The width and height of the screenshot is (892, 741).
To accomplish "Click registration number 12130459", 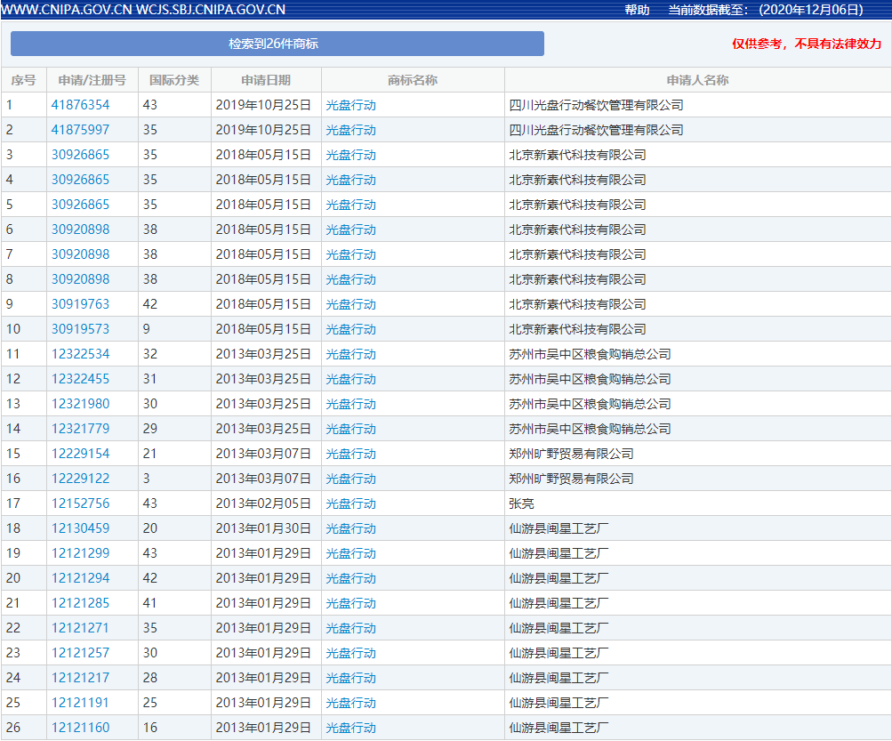I will coord(80,528).
